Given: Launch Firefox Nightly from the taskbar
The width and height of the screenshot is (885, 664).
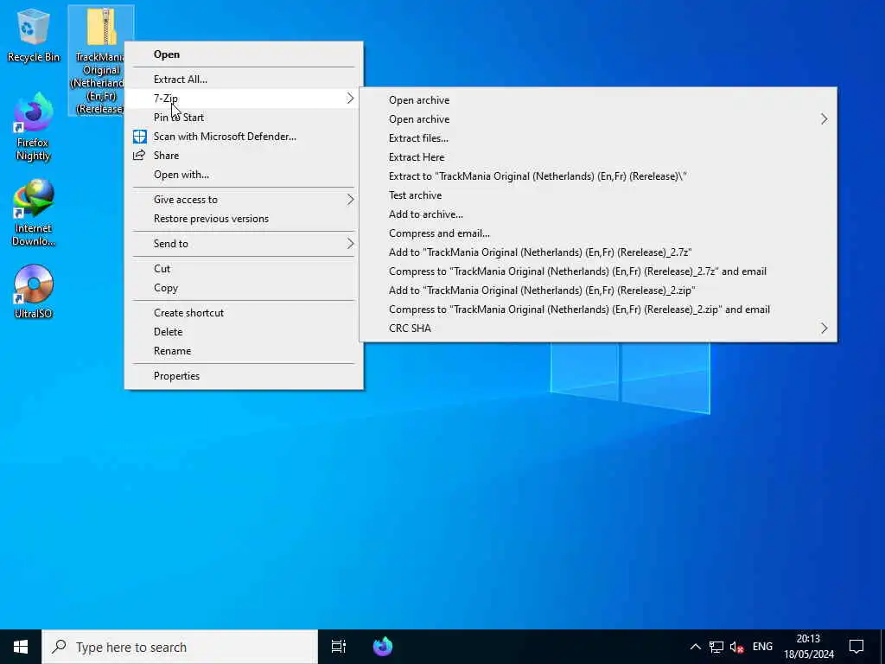Looking at the screenshot, I should 383,647.
